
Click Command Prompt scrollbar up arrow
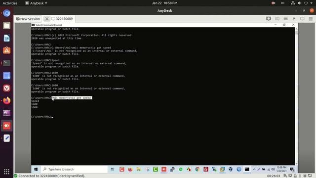(x=296, y=29)
